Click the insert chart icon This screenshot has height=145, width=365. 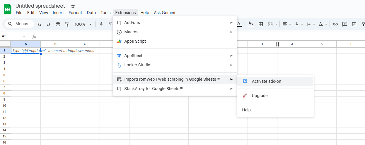coord(354,24)
